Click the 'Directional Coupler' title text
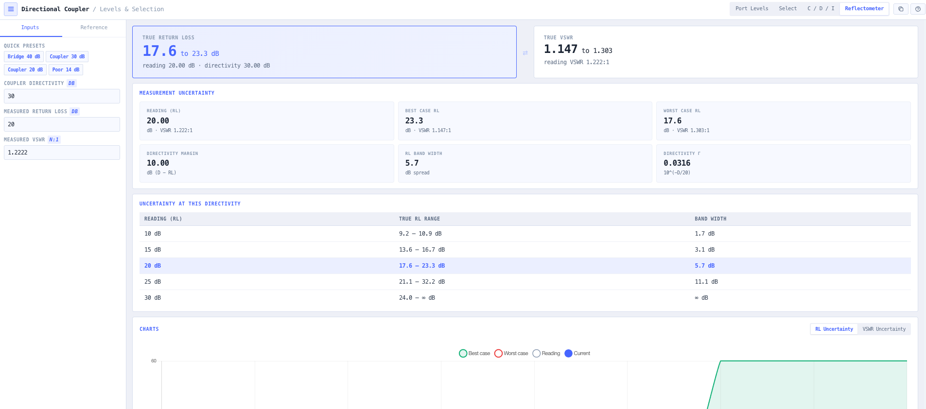Image resolution: width=926 pixels, height=409 pixels. click(55, 9)
